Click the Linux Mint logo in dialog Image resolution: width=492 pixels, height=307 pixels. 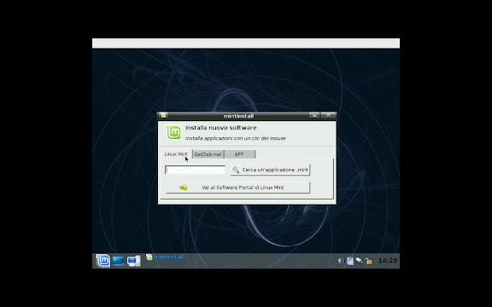pos(173,132)
